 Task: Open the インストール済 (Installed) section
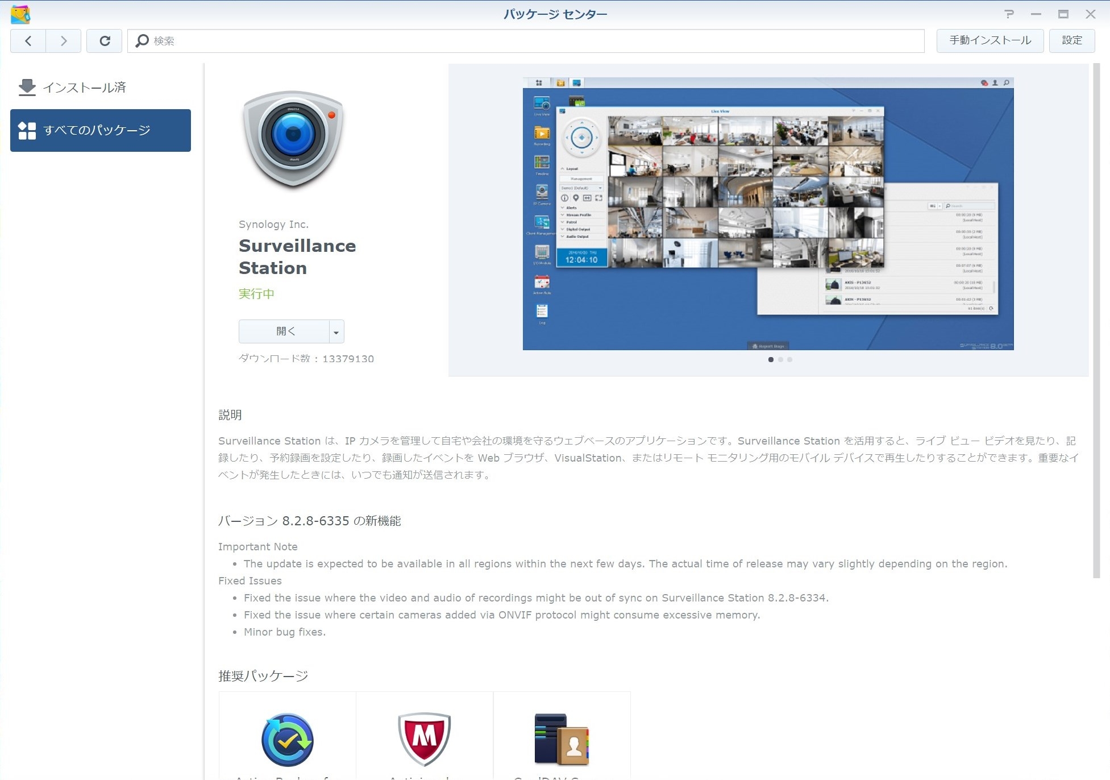(84, 88)
